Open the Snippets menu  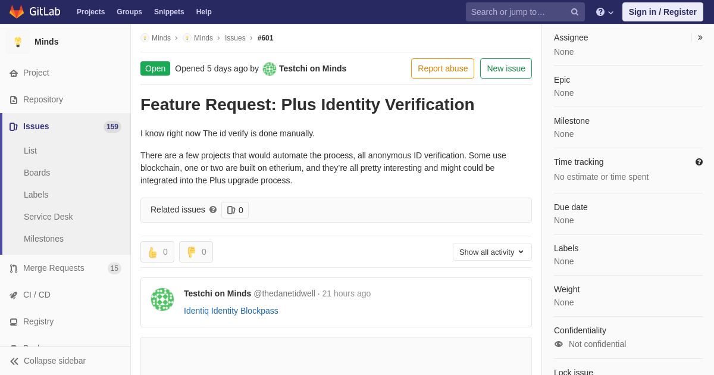169,12
